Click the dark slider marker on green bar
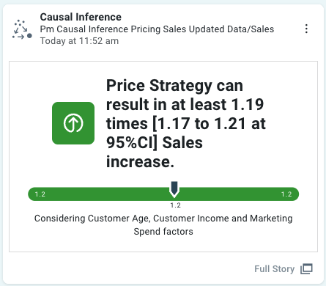The image size is (326, 286). click(x=174, y=189)
